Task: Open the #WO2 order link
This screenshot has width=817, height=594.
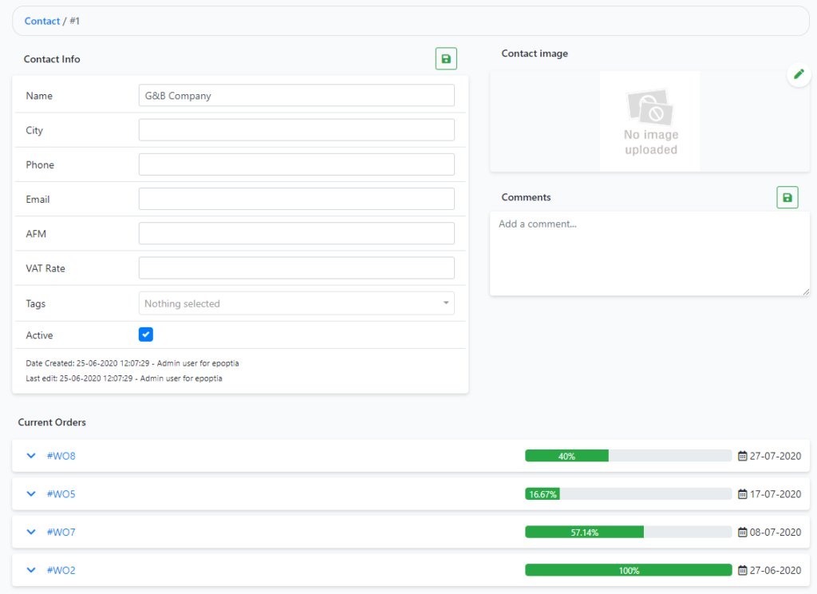Action: [61, 571]
